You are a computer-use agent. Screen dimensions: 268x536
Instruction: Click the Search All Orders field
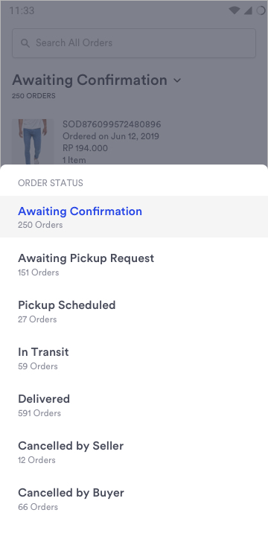tap(134, 43)
